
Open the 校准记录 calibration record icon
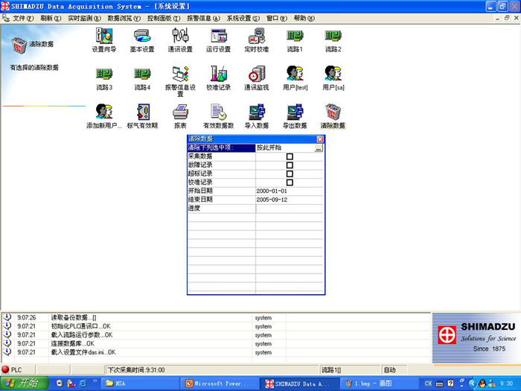[218, 74]
